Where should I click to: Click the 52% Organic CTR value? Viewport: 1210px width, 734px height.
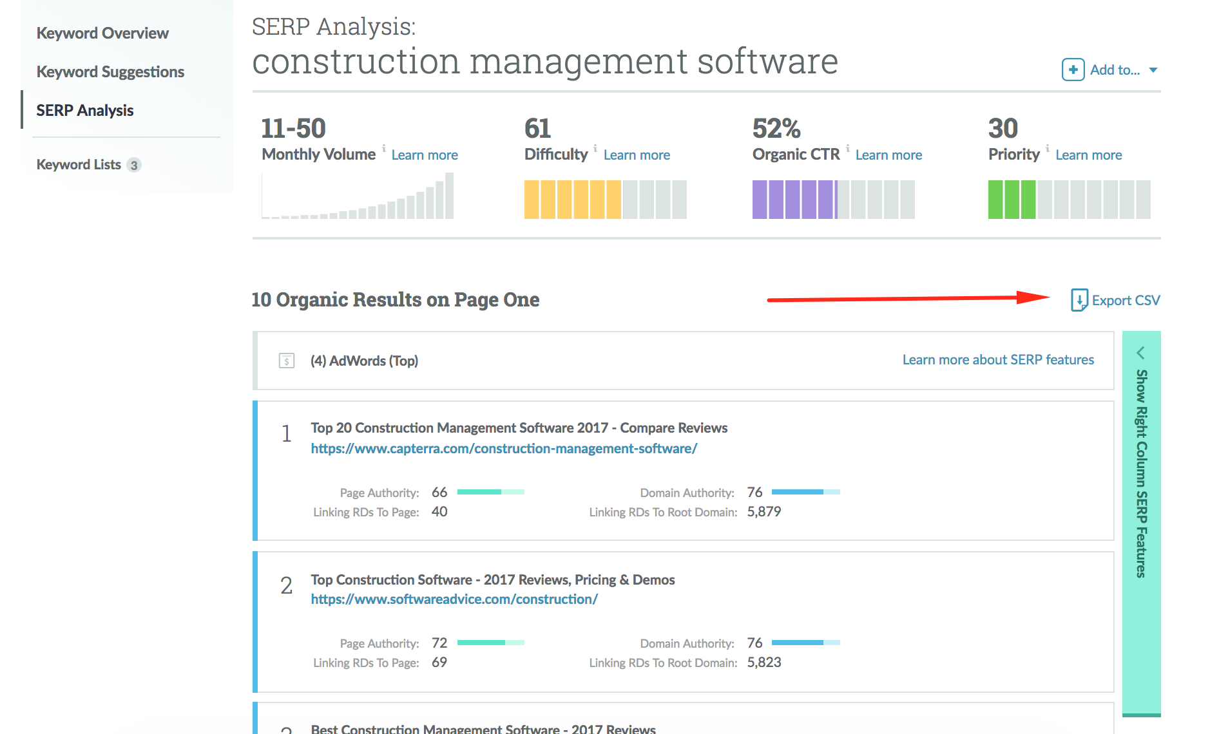pyautogui.click(x=776, y=129)
